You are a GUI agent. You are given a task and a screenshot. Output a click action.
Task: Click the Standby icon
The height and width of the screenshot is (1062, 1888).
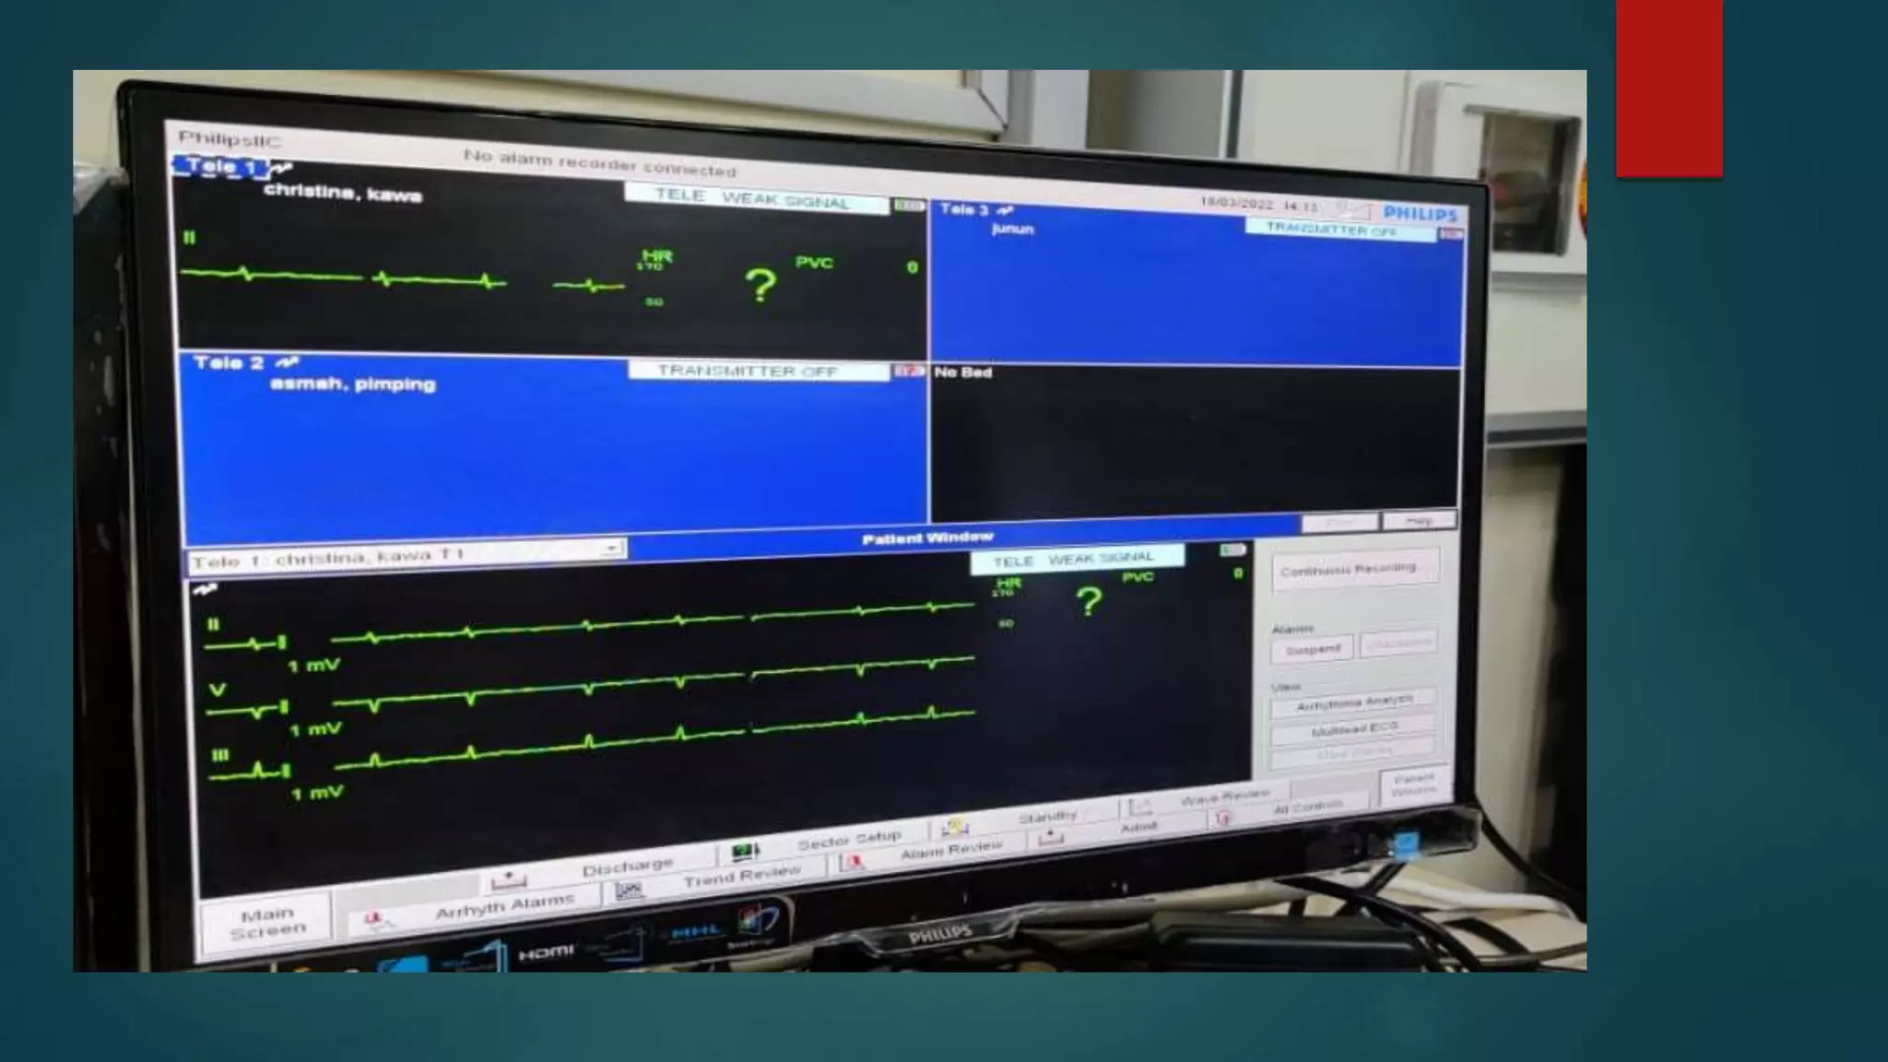click(x=954, y=827)
